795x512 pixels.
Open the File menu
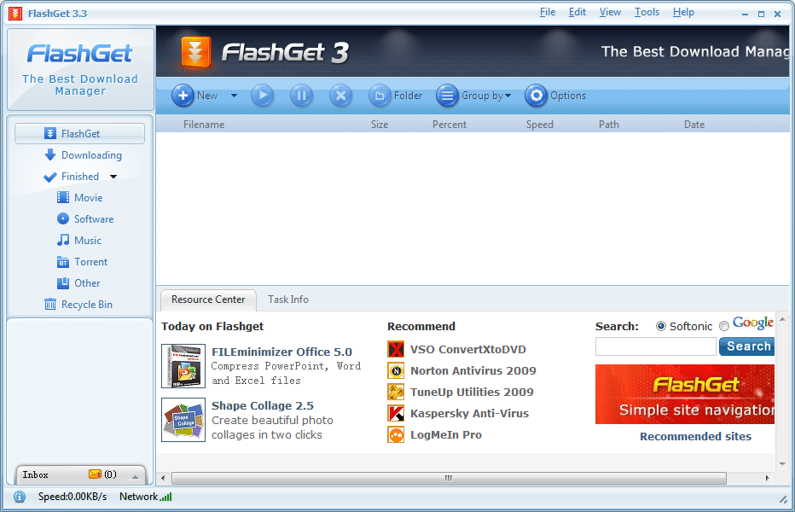pyautogui.click(x=548, y=12)
